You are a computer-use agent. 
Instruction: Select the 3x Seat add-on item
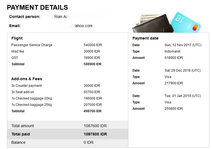pyautogui.click(x=23, y=92)
